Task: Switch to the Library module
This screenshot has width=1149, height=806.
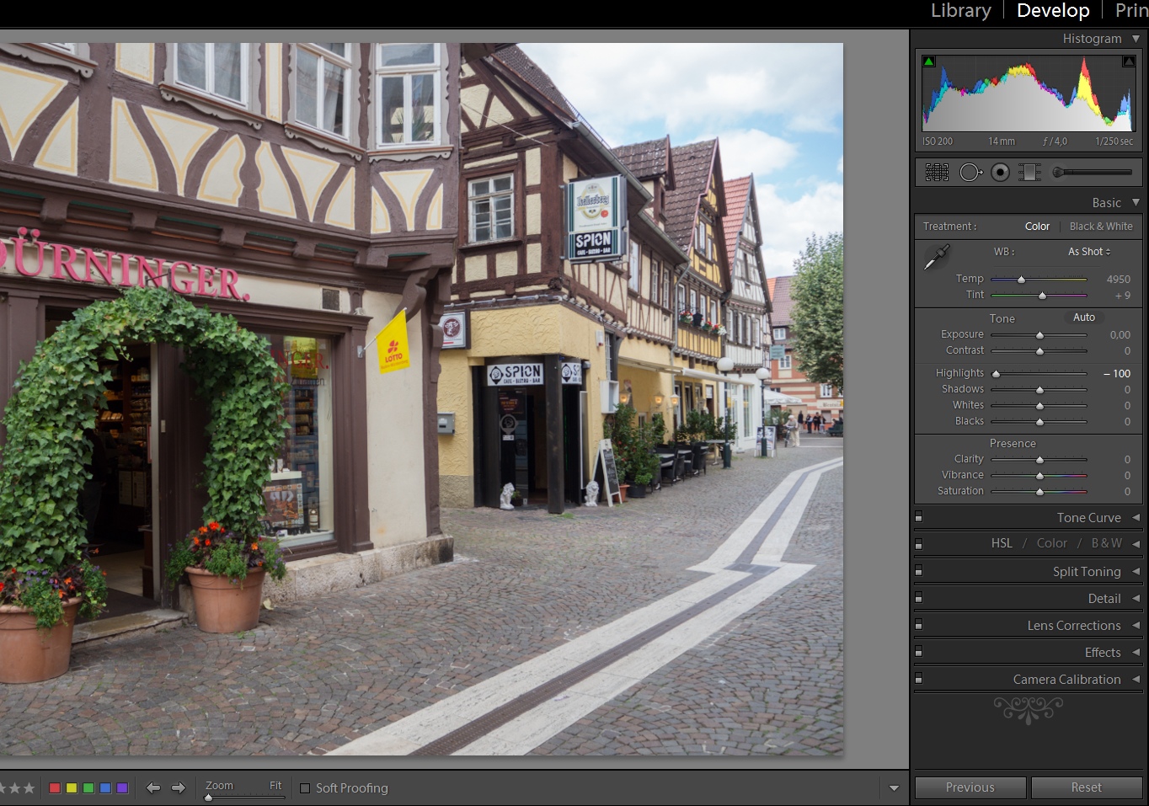Action: [x=960, y=11]
